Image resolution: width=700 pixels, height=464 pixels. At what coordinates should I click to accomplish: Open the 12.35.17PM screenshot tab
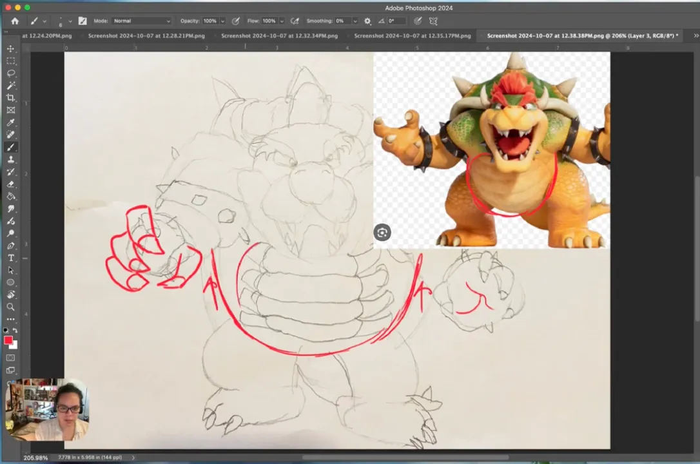click(x=412, y=36)
